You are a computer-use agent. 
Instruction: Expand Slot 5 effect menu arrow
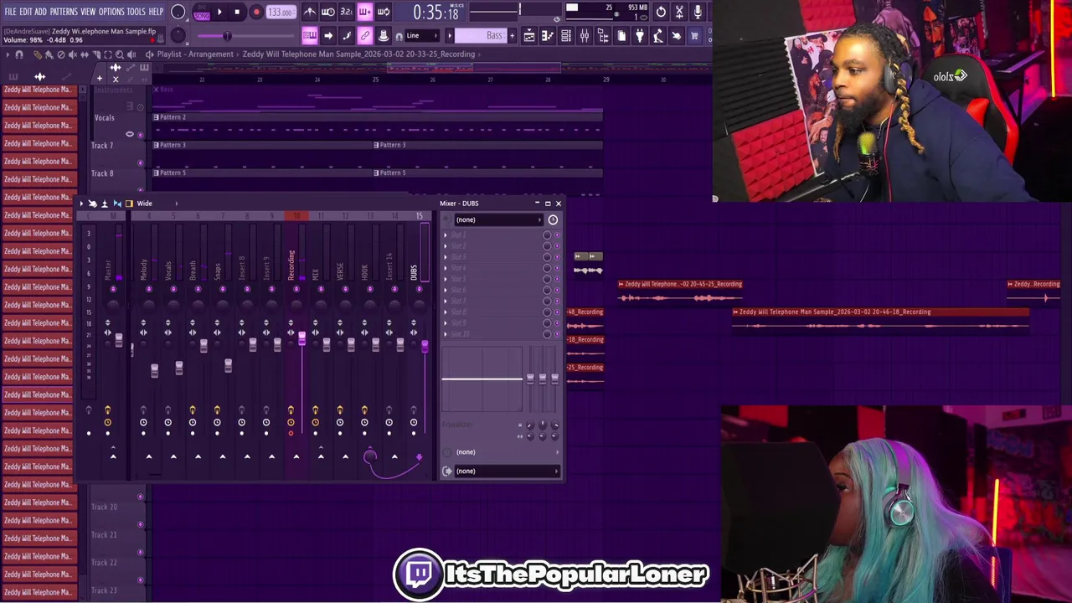445,278
